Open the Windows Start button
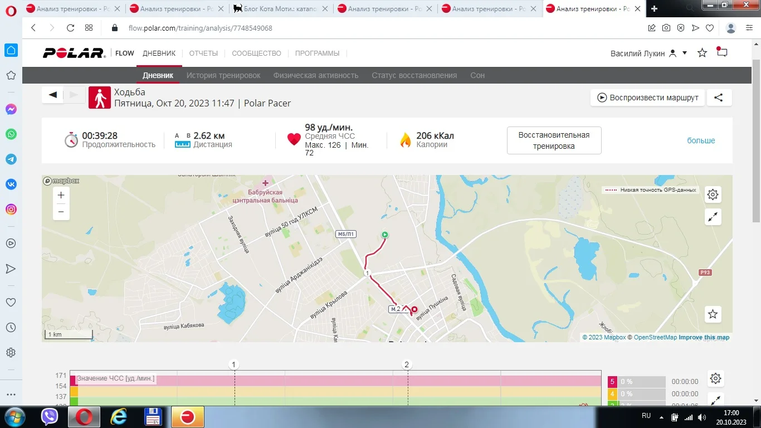The width and height of the screenshot is (761, 428). click(x=14, y=417)
